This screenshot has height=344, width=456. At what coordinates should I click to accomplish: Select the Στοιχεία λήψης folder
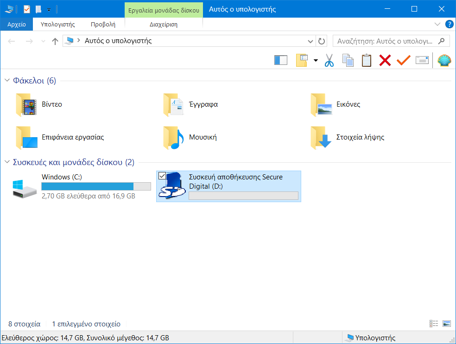(348, 137)
